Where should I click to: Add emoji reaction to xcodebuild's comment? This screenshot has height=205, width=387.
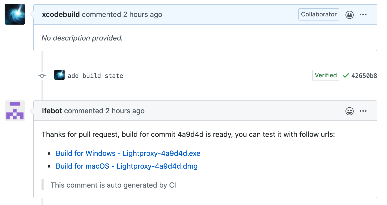(x=350, y=15)
